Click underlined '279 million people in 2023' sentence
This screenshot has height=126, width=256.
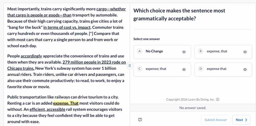67,65
